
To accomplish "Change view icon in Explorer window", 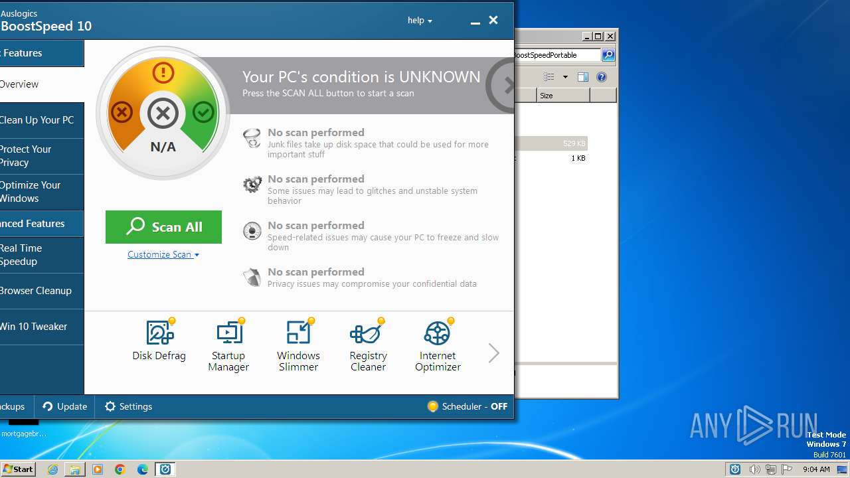I will 549,77.
